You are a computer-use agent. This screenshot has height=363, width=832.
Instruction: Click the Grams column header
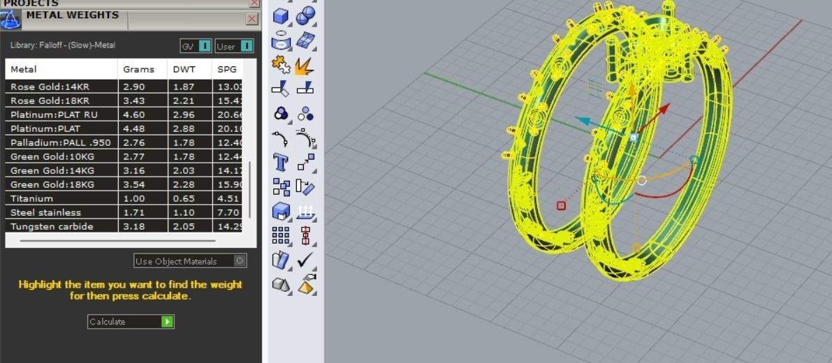click(x=143, y=69)
